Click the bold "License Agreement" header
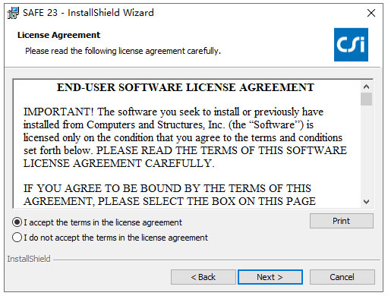The width and height of the screenshot is (388, 296). tap(58, 35)
